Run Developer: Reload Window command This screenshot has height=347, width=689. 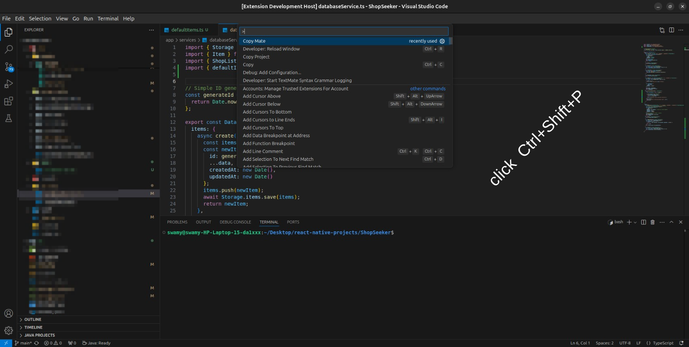(344, 49)
